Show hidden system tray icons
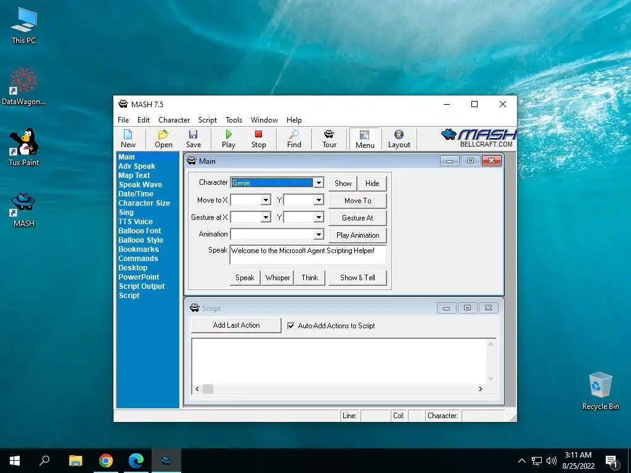This screenshot has width=631, height=473. [x=521, y=461]
